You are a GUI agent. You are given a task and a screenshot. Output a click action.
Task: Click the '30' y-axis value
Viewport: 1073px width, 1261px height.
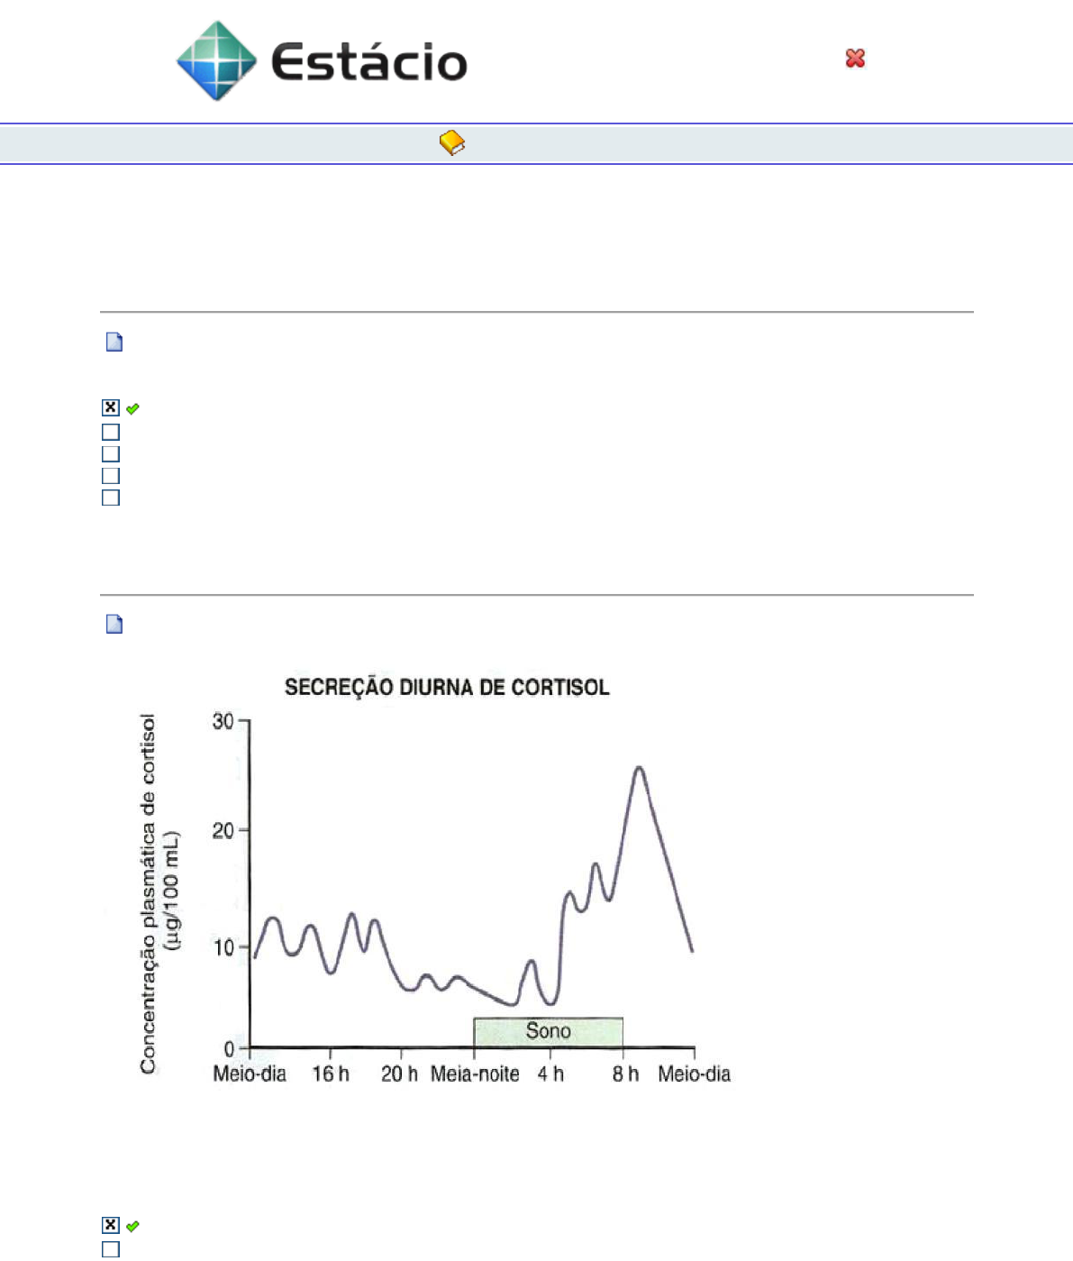point(223,721)
